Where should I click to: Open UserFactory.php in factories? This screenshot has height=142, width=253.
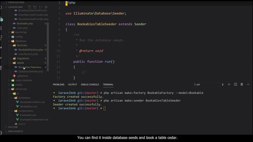point(28,54)
